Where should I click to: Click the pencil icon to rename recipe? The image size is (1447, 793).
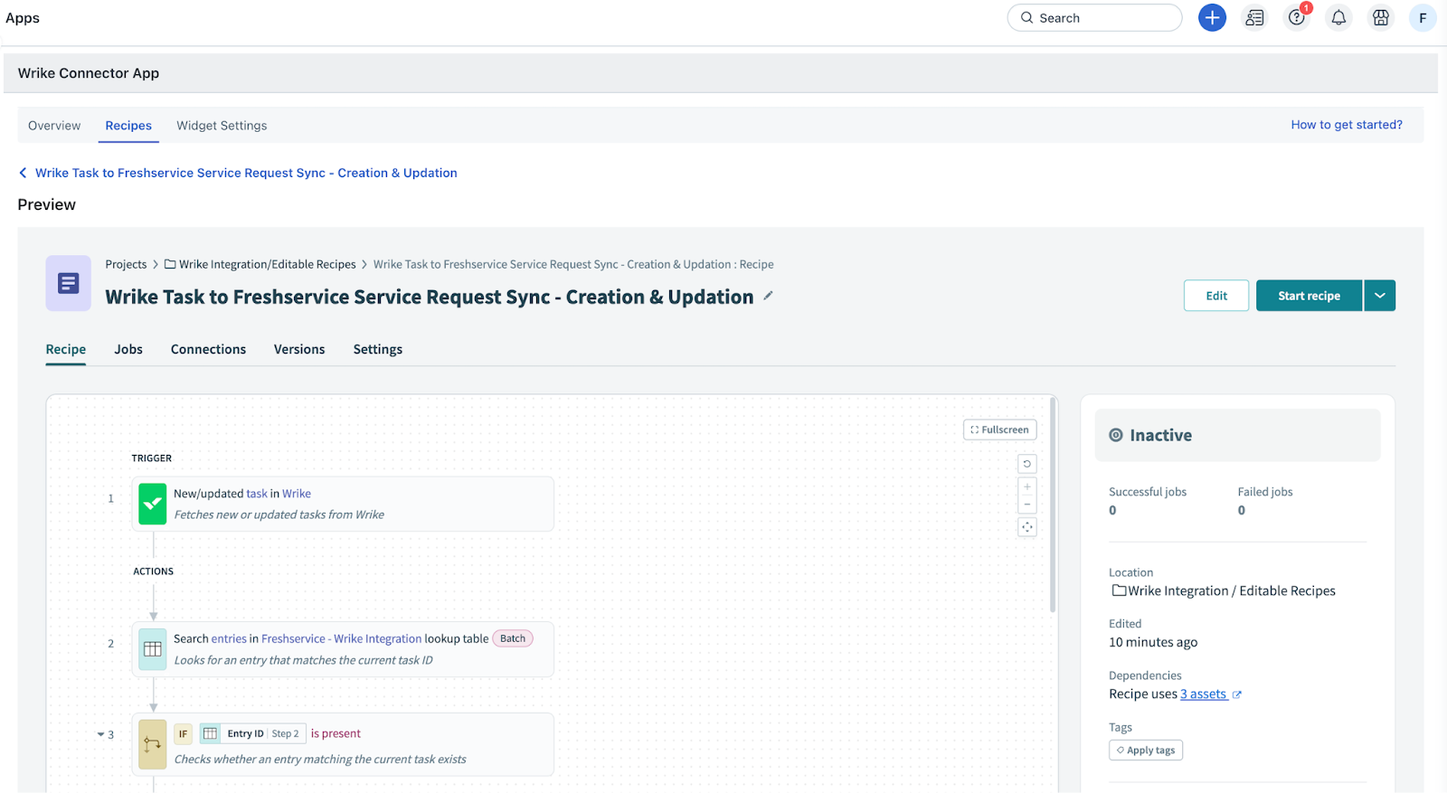(x=768, y=296)
